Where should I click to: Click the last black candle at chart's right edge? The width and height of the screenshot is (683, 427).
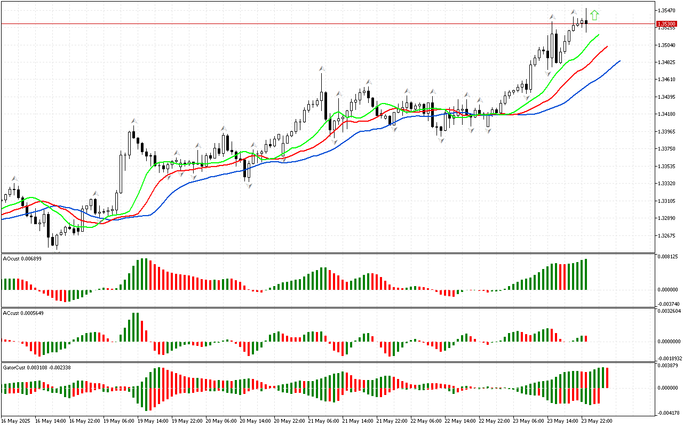[x=586, y=22]
